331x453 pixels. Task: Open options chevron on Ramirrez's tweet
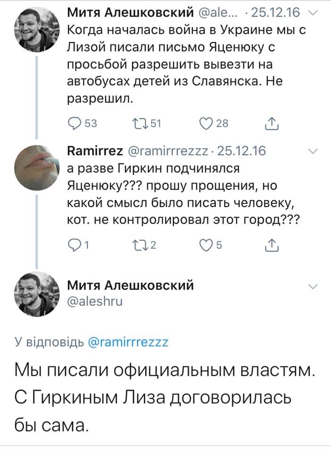point(312,150)
